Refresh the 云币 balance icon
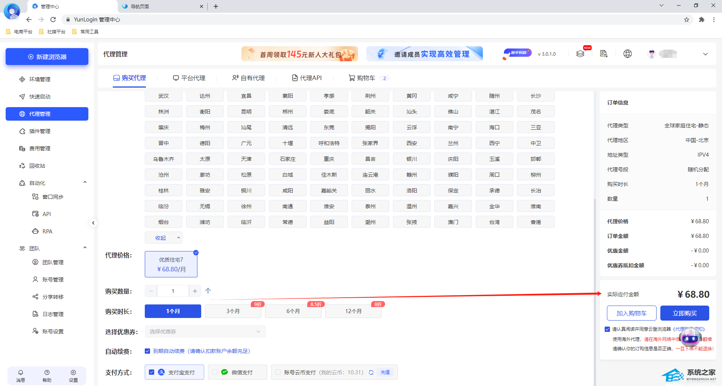Image resolution: width=722 pixels, height=386 pixels. pyautogui.click(x=371, y=372)
